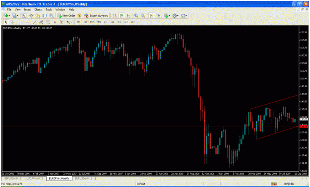Switch to candlesticks chart display
The width and height of the screenshot is (310, 187).
coord(122,16)
